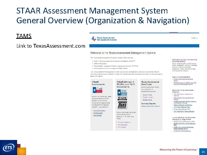Click the blue navigation bar of TAMS page
The height and width of the screenshot is (155, 207).
coord(144,46)
